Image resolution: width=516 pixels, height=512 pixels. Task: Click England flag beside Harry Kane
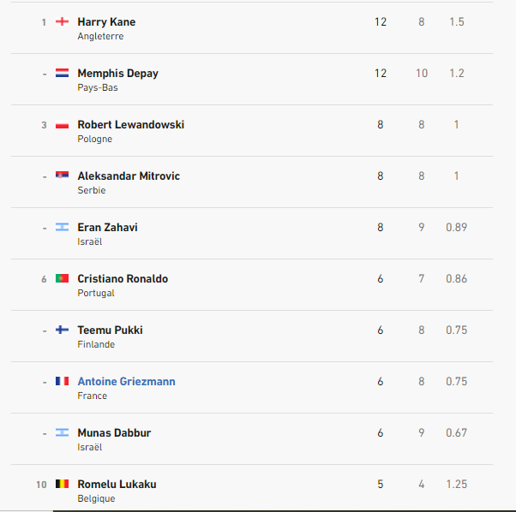coord(62,21)
